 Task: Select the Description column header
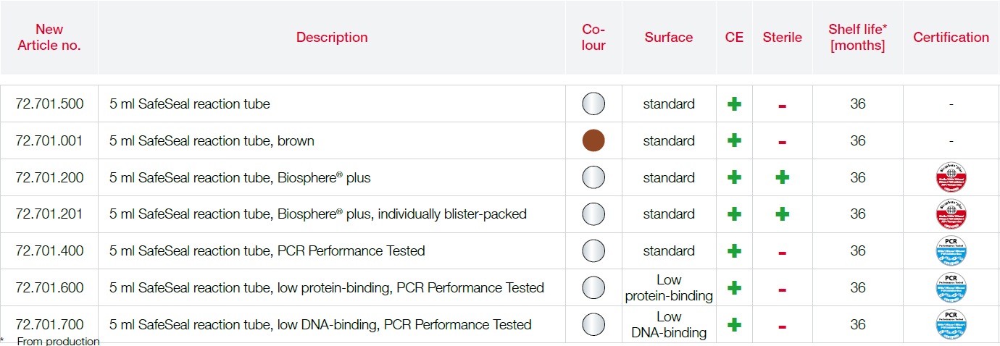point(332,38)
